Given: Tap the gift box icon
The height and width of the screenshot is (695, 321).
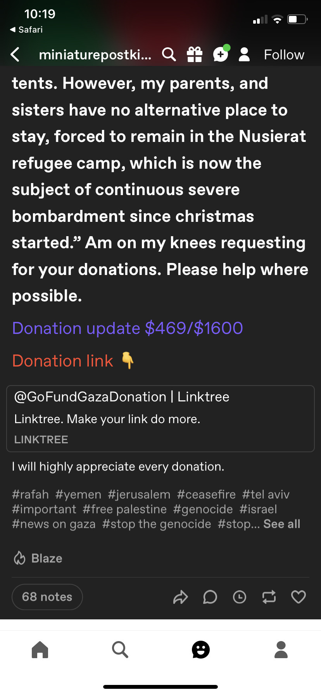Looking at the screenshot, I should point(195,55).
